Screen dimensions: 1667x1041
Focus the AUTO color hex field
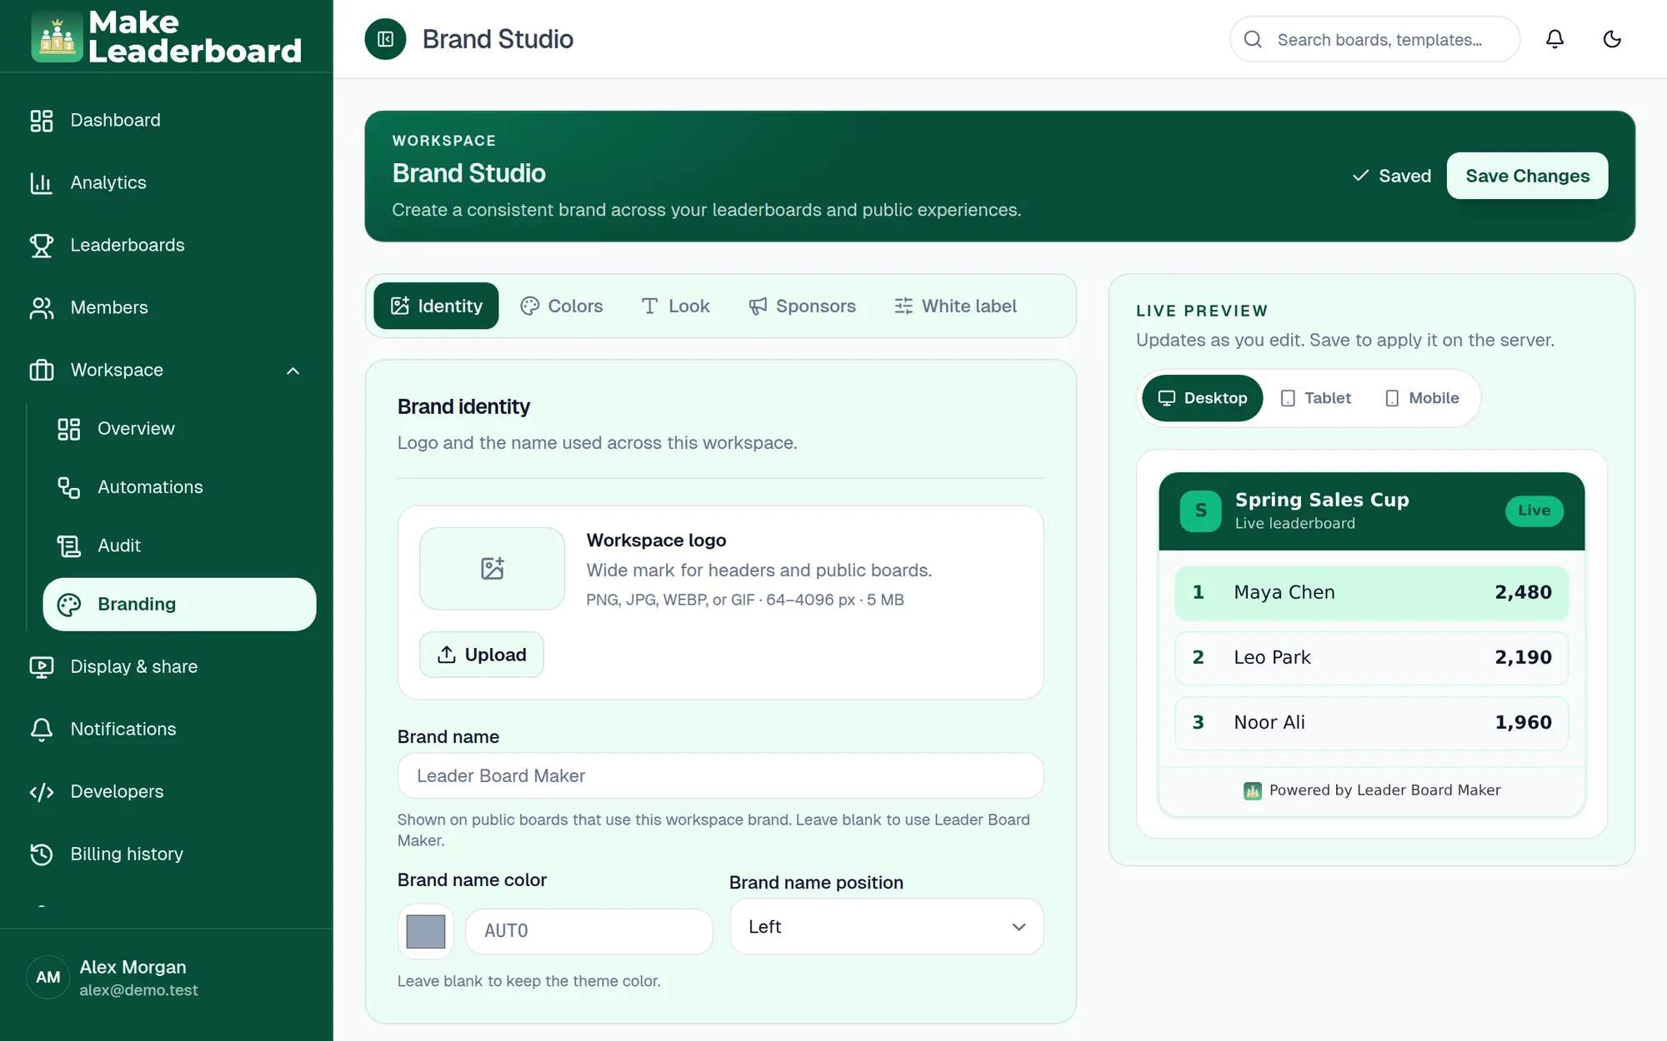[x=588, y=931]
